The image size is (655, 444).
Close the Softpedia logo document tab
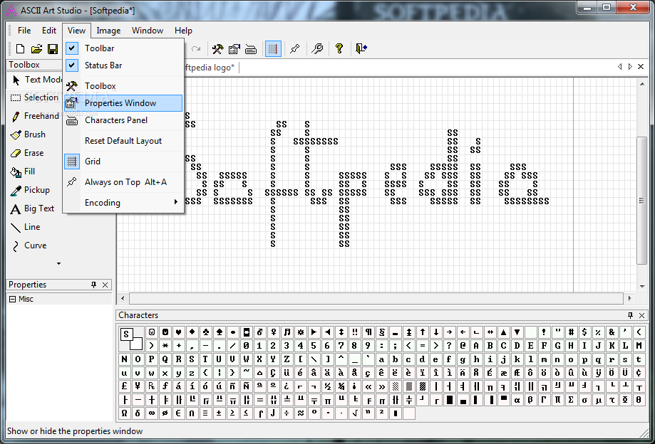641,67
